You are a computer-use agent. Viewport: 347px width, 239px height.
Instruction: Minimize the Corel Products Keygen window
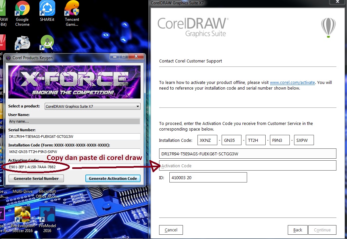(115, 57)
